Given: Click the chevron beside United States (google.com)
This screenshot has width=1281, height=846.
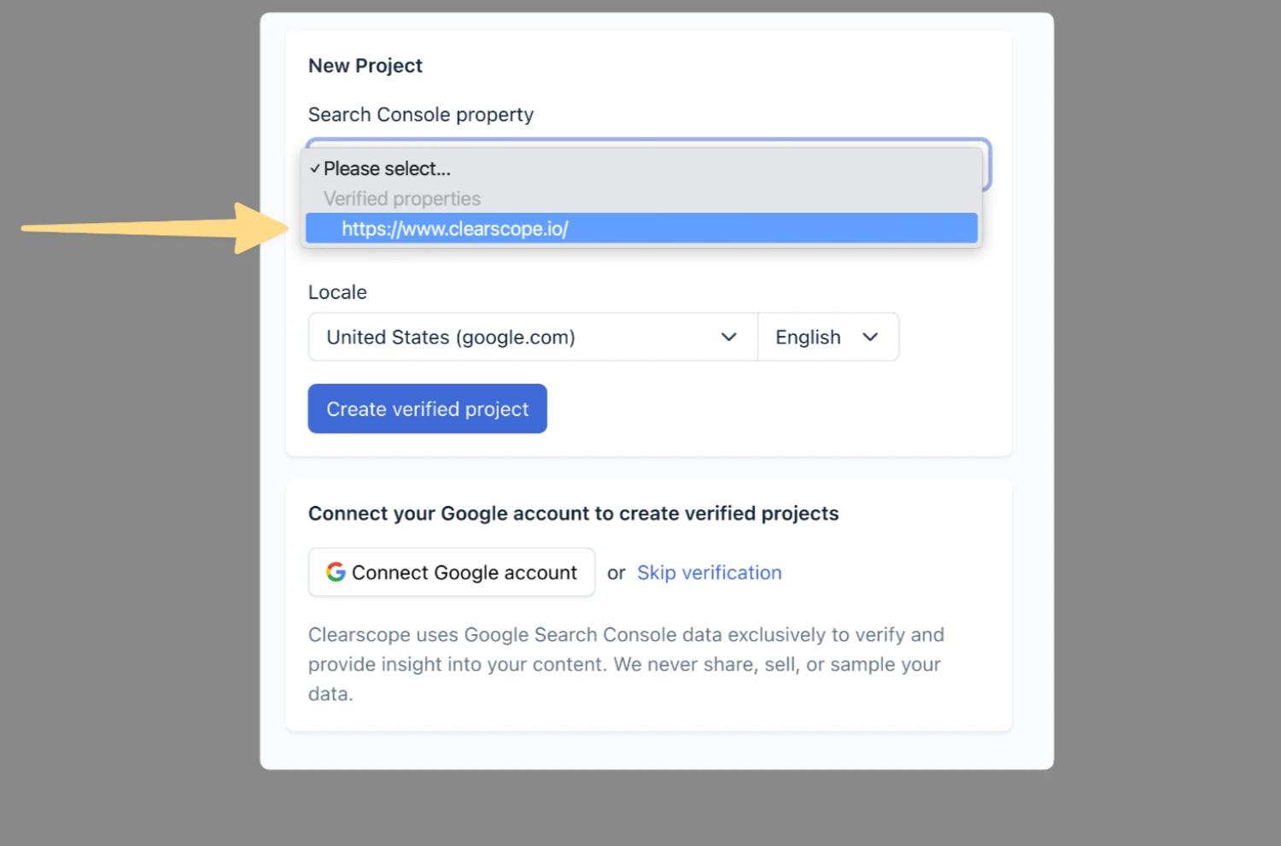Looking at the screenshot, I should 728,337.
